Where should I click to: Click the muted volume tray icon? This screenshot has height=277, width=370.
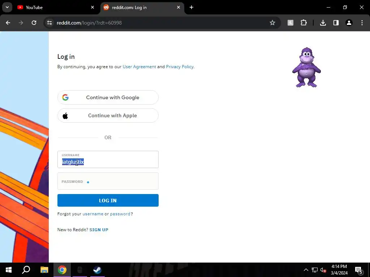(323, 270)
